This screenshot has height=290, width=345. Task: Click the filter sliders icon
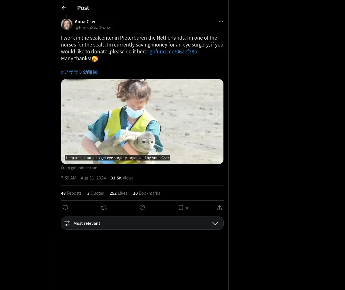tap(67, 223)
